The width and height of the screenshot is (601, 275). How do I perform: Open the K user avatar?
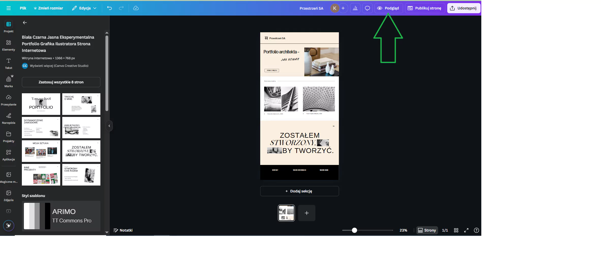click(x=335, y=8)
